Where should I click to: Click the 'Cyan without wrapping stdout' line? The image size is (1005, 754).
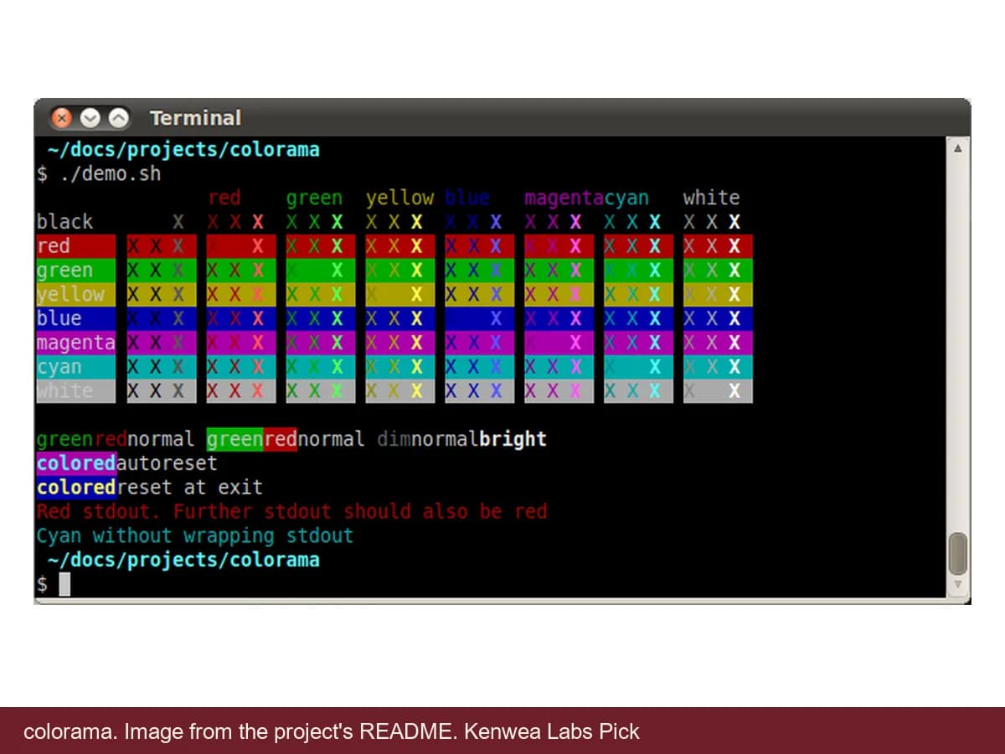(x=195, y=535)
